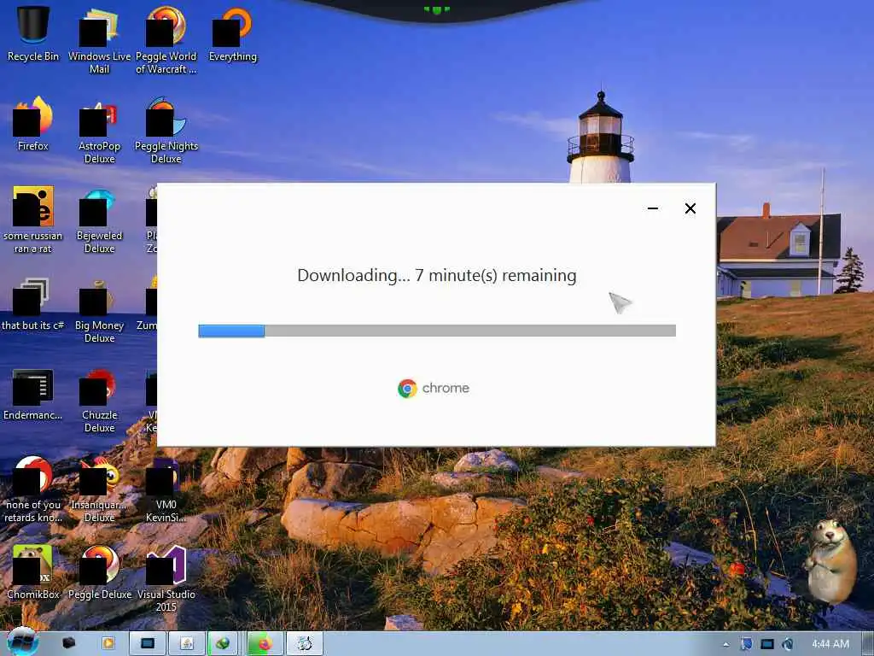The height and width of the screenshot is (656, 874).
Task: Open the volume tray icon
Action: 787,644
